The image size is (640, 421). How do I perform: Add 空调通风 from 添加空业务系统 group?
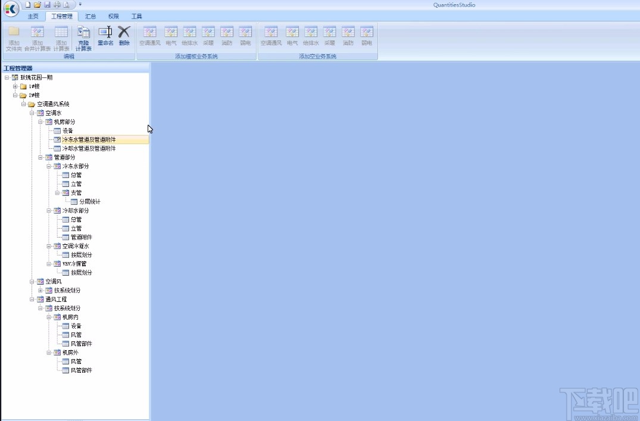(x=271, y=36)
